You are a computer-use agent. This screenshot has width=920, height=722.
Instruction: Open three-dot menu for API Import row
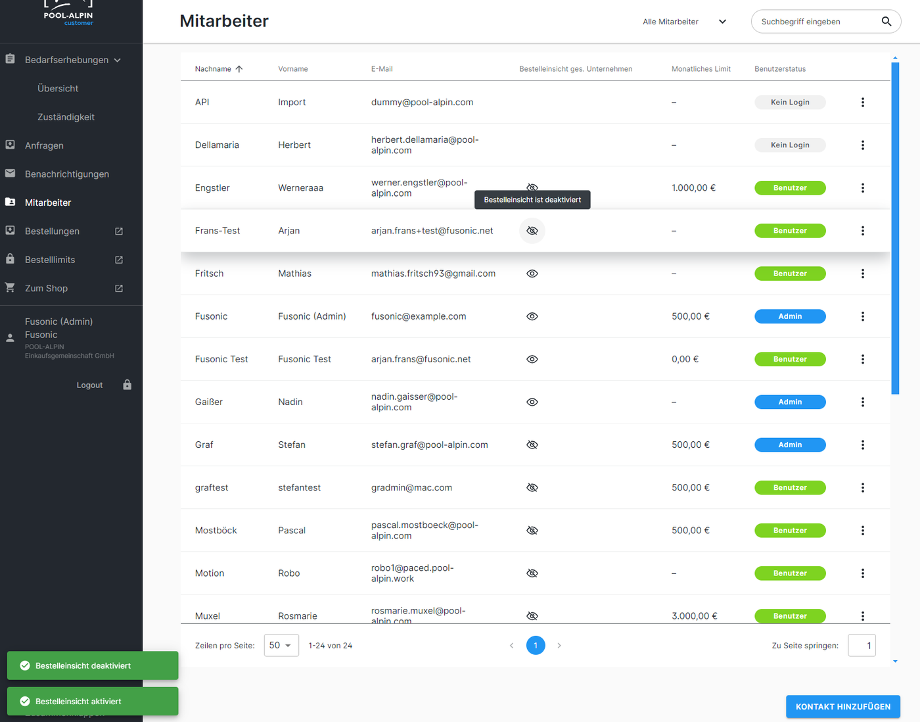click(x=862, y=103)
